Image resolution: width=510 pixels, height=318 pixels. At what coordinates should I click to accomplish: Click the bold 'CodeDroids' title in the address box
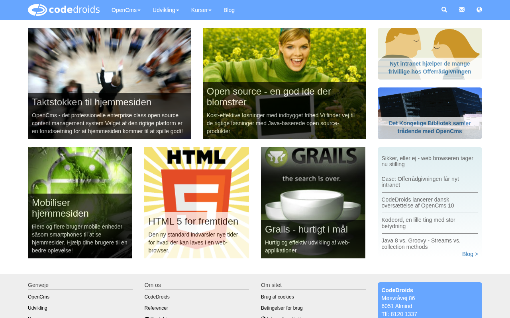(397, 290)
